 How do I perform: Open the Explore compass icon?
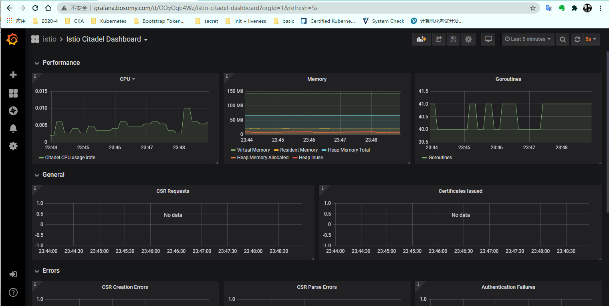pyautogui.click(x=13, y=111)
